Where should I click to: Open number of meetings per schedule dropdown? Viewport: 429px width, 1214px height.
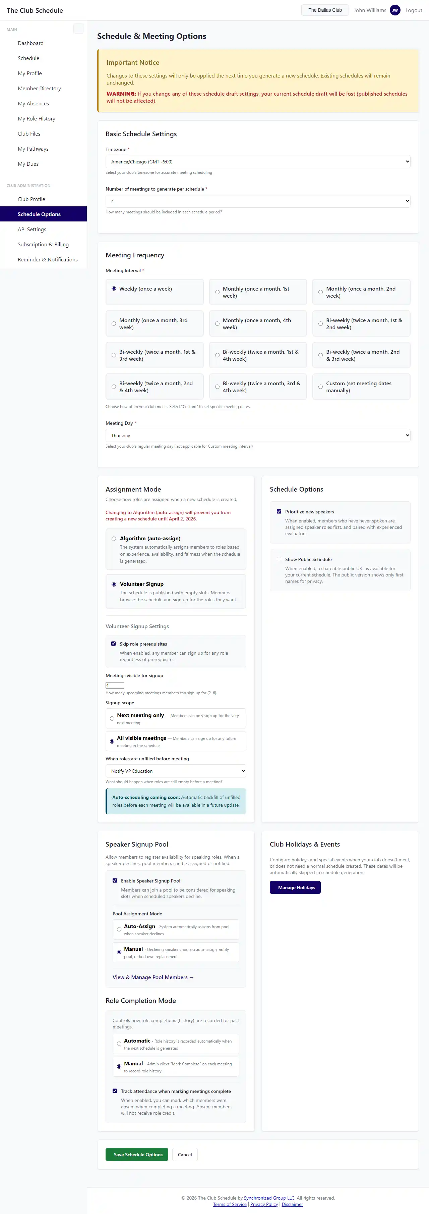(x=258, y=201)
